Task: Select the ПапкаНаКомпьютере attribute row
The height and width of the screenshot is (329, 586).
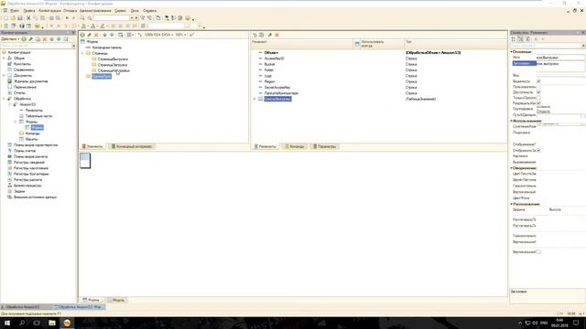Action: click(281, 93)
